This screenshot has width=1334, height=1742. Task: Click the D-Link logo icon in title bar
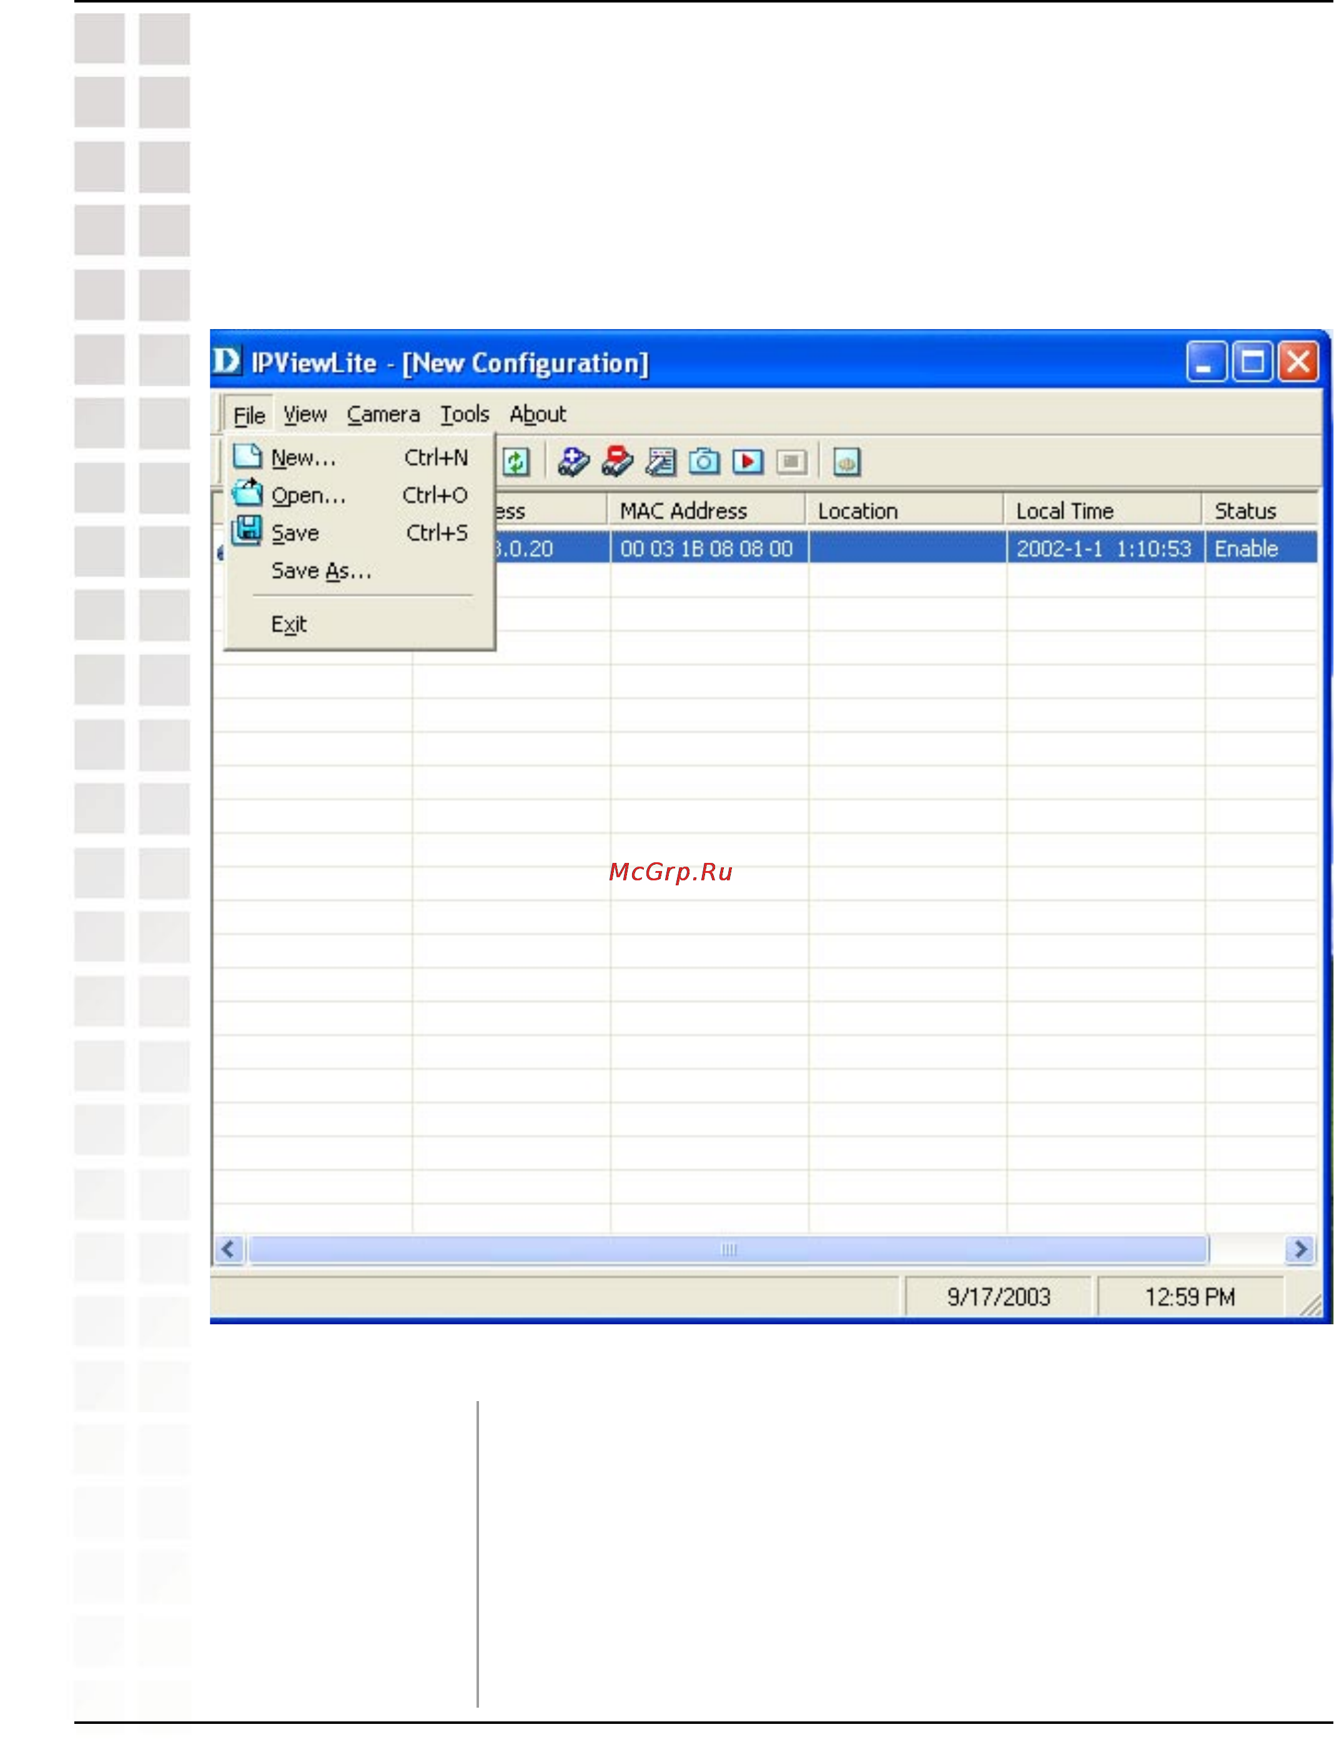(x=226, y=361)
